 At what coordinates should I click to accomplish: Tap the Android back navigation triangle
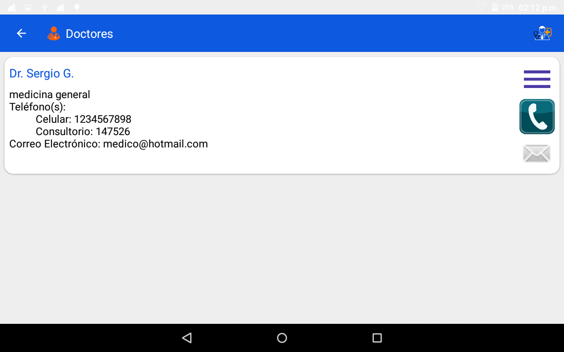187,338
